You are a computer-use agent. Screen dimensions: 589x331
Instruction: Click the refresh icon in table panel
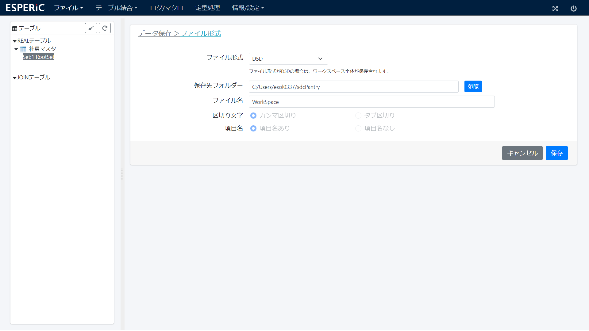[x=105, y=28]
